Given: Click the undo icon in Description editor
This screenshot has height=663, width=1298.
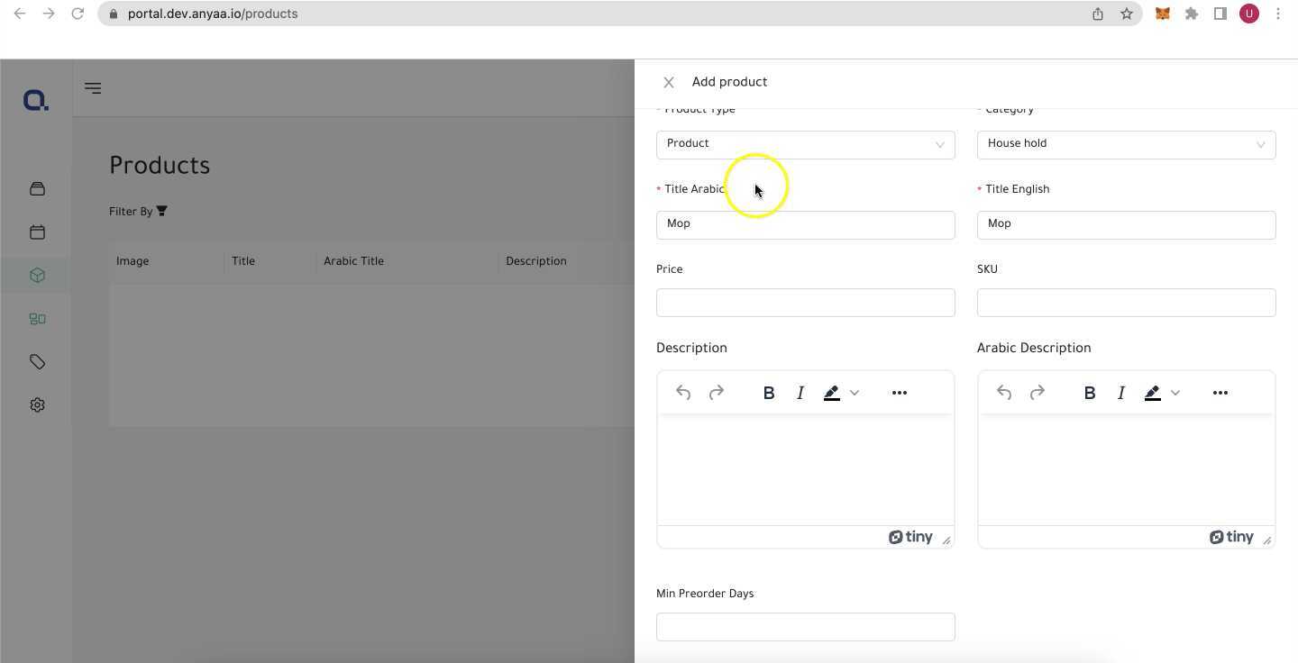Looking at the screenshot, I should (x=682, y=392).
